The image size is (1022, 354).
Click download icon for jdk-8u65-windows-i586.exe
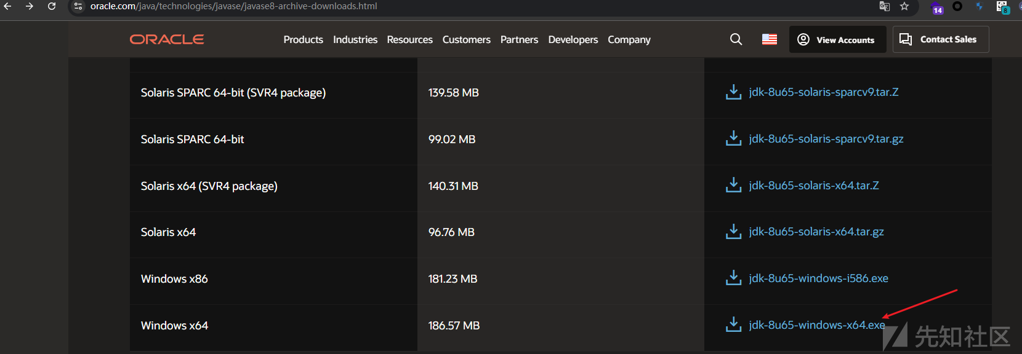point(733,278)
